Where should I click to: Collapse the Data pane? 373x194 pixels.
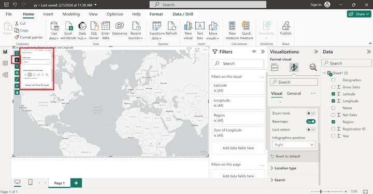[369, 52]
